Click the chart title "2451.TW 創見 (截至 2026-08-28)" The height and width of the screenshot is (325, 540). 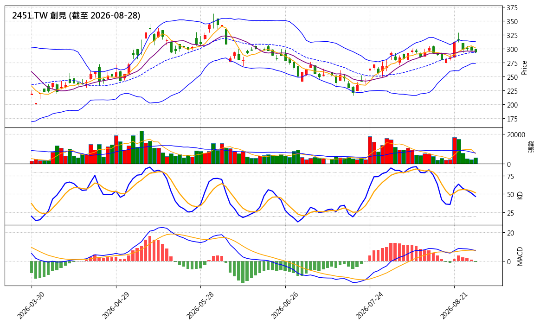pos(76,15)
